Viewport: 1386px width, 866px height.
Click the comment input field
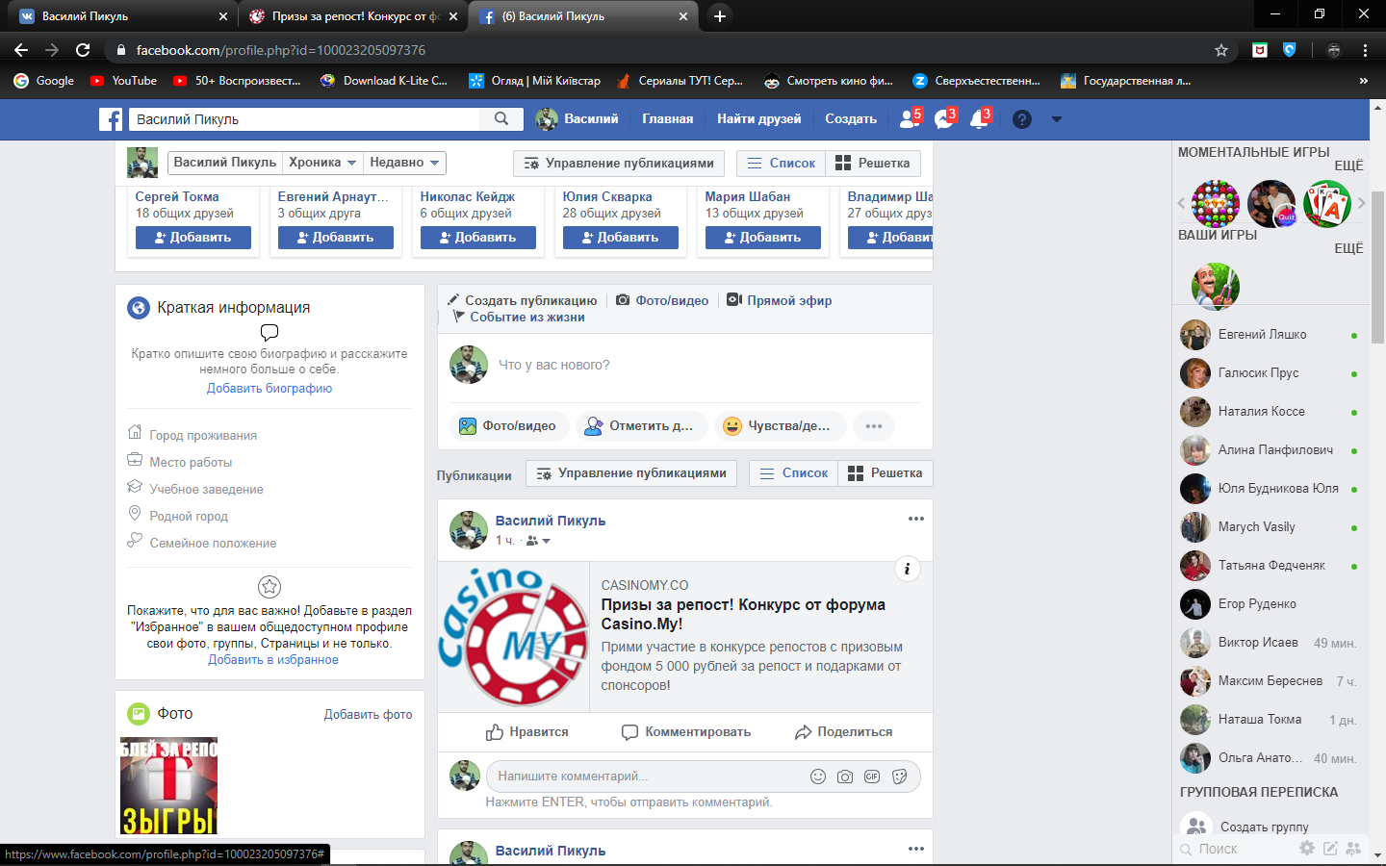pos(649,777)
